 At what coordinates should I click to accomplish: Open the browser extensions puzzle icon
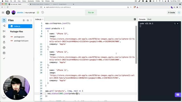(x=177, y=7)
